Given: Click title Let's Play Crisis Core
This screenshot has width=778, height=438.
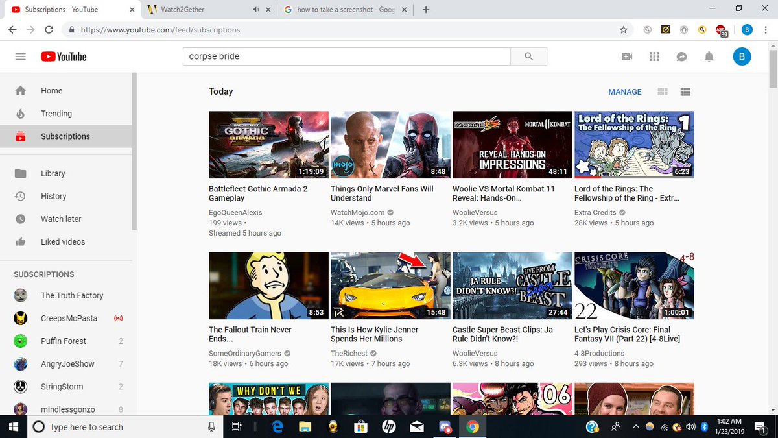Looking at the screenshot, I should pos(627,334).
